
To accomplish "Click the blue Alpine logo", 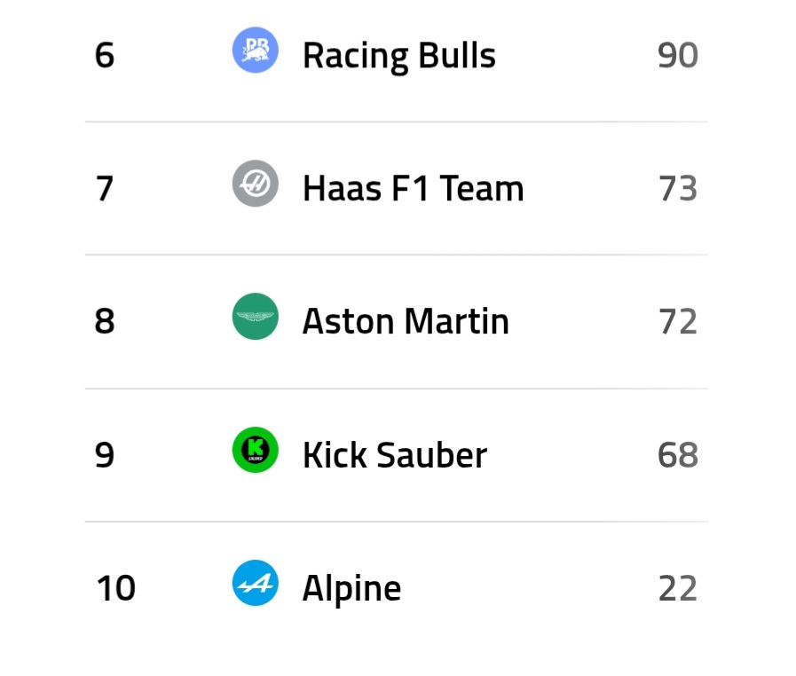I will click(256, 584).
